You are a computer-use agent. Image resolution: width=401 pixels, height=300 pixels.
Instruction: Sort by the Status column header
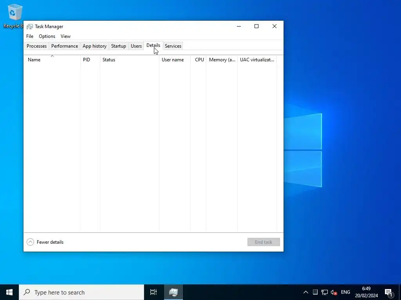[130, 60]
